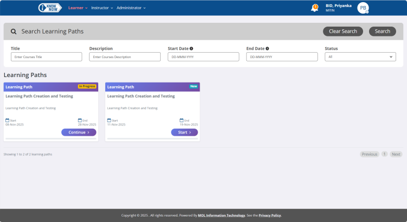Viewport: 407px width, 222px height.
Task: Start the new learning path
Action: (185, 132)
